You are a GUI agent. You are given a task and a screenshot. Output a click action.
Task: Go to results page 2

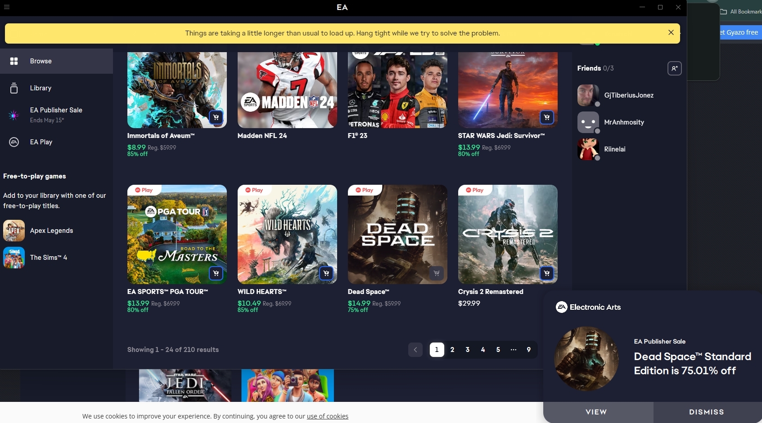[x=452, y=350]
